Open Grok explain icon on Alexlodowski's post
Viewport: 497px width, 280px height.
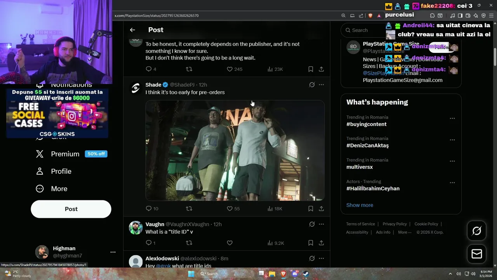[x=312, y=259]
